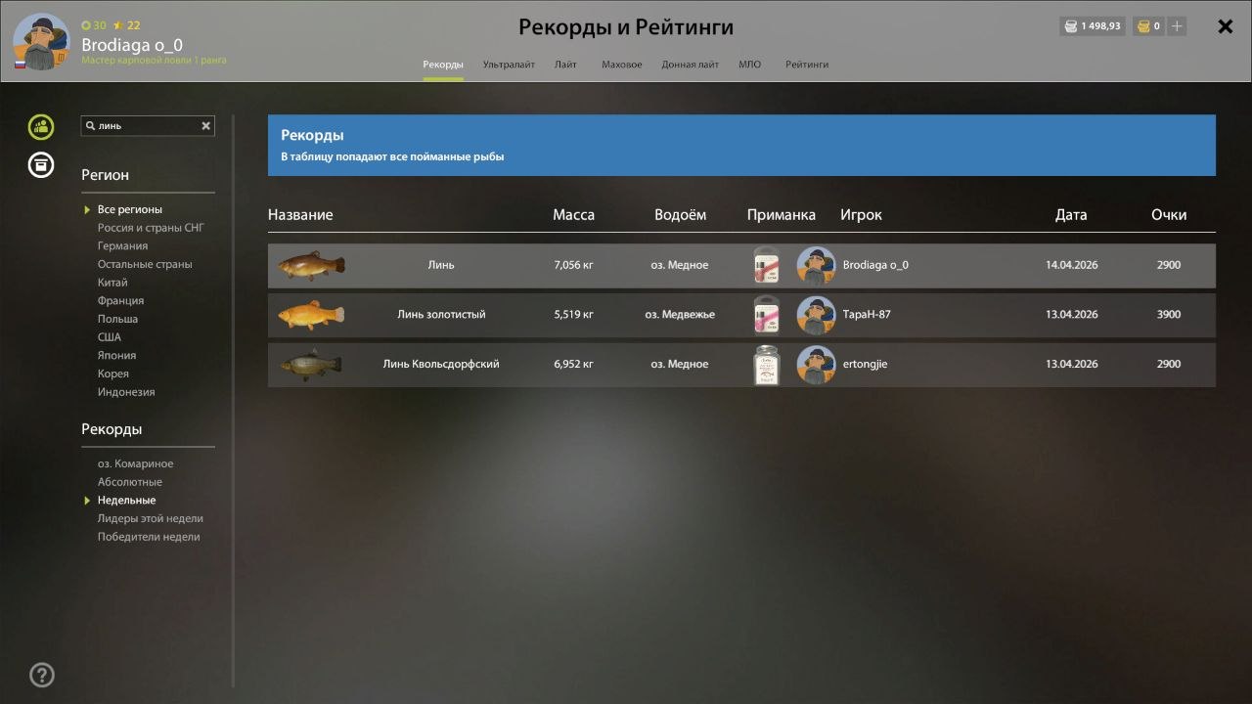The width and height of the screenshot is (1252, 704).
Task: Open the Рейтинги tab
Action: point(807,65)
